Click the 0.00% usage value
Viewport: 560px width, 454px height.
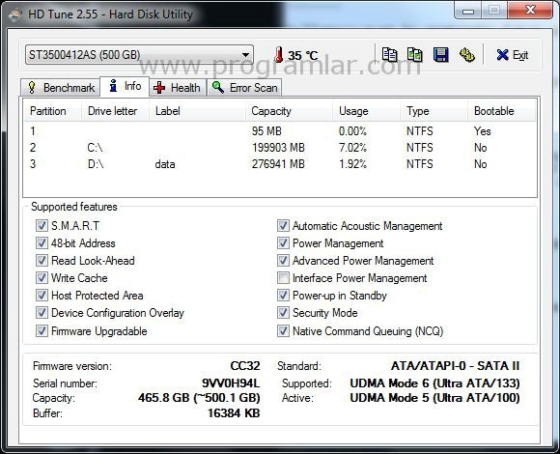[352, 131]
